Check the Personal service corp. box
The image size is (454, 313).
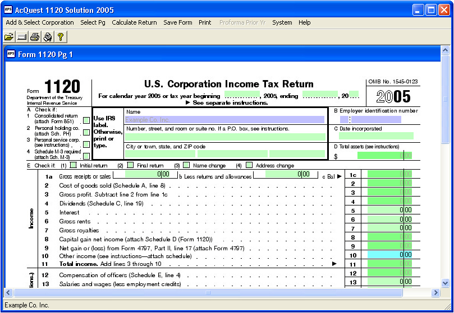point(86,144)
